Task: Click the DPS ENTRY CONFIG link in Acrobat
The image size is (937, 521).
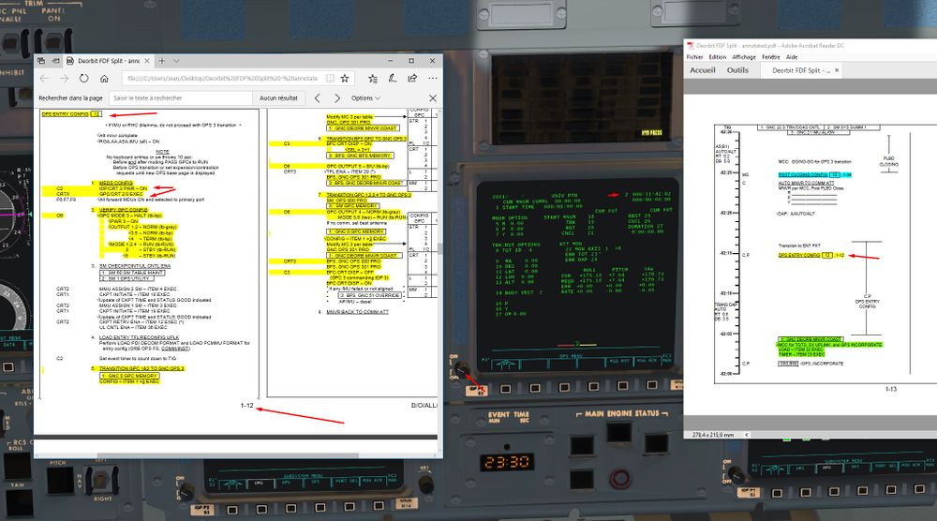Action: 799,255
